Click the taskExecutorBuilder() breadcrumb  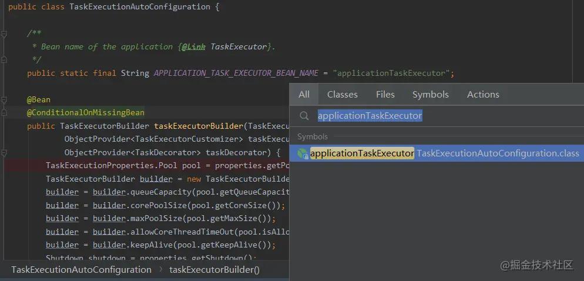click(214, 270)
